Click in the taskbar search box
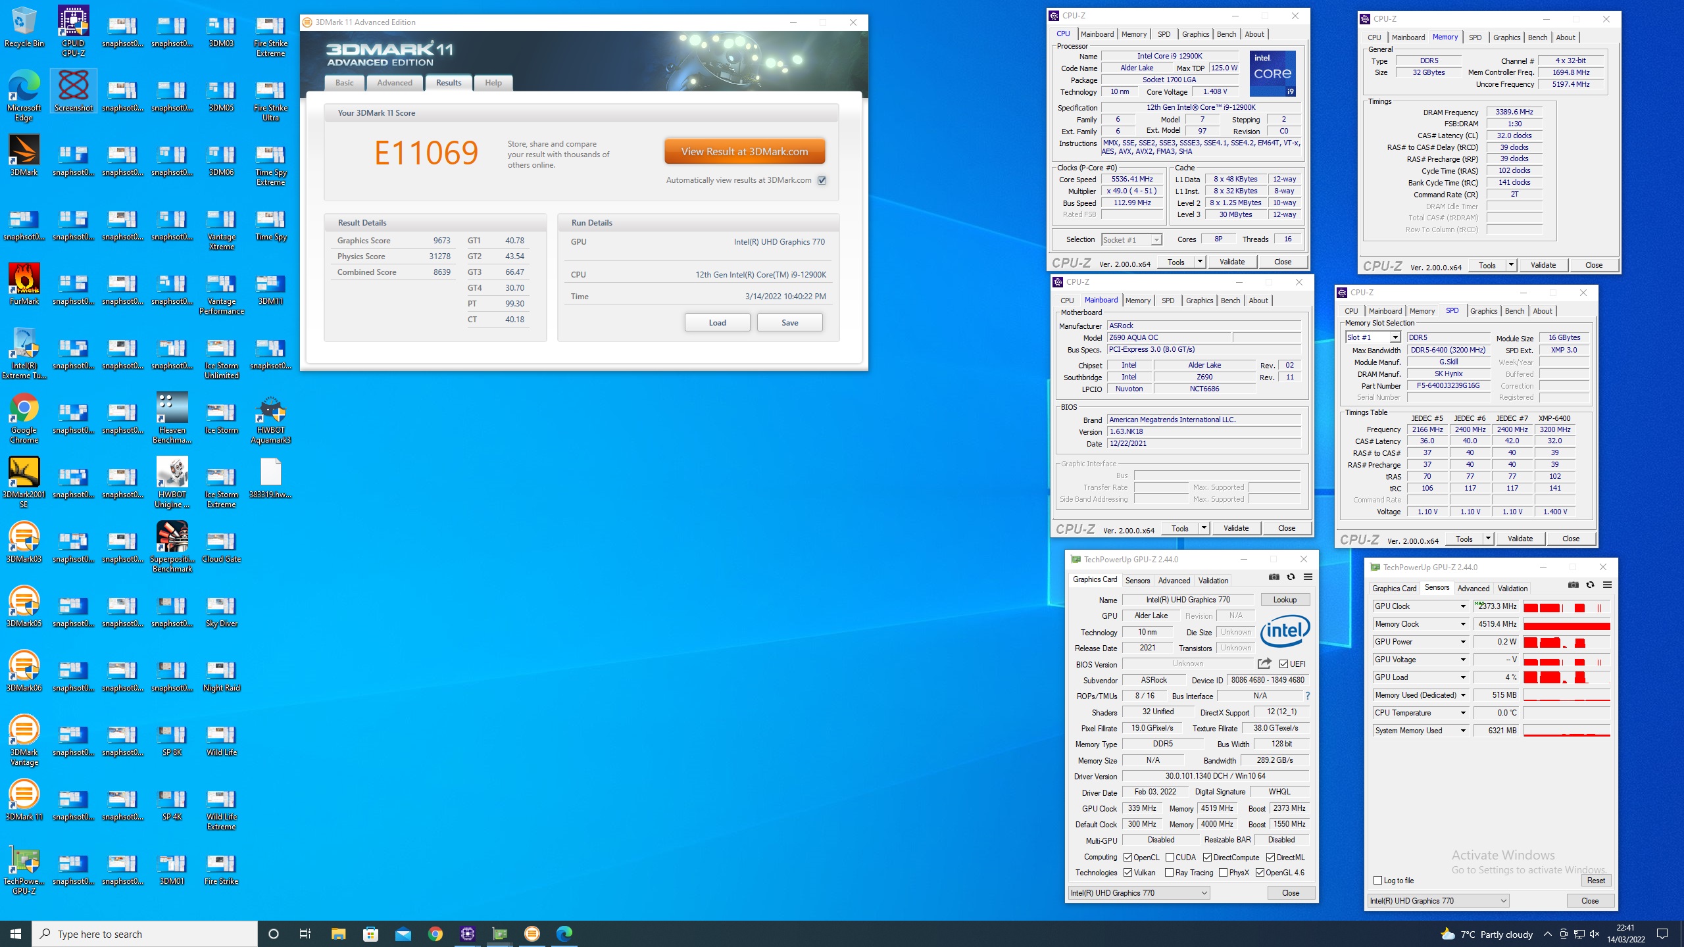This screenshot has width=1684, height=947. click(145, 934)
